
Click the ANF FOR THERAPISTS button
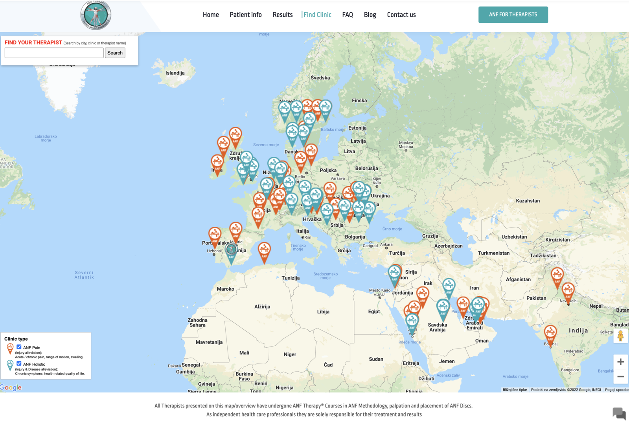[513, 15]
